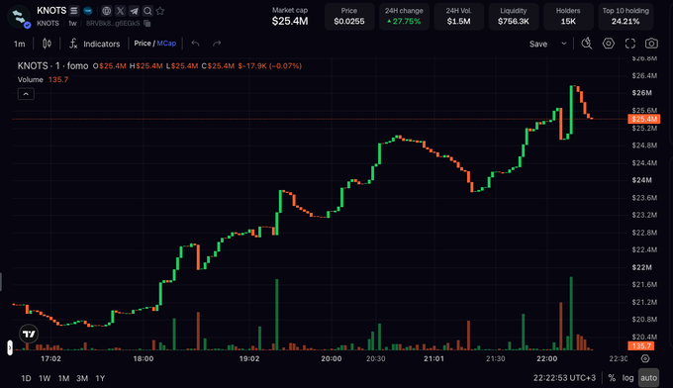Click the volume value label 135.7 on axis
Viewport: 673px width, 388px height.
(641, 346)
